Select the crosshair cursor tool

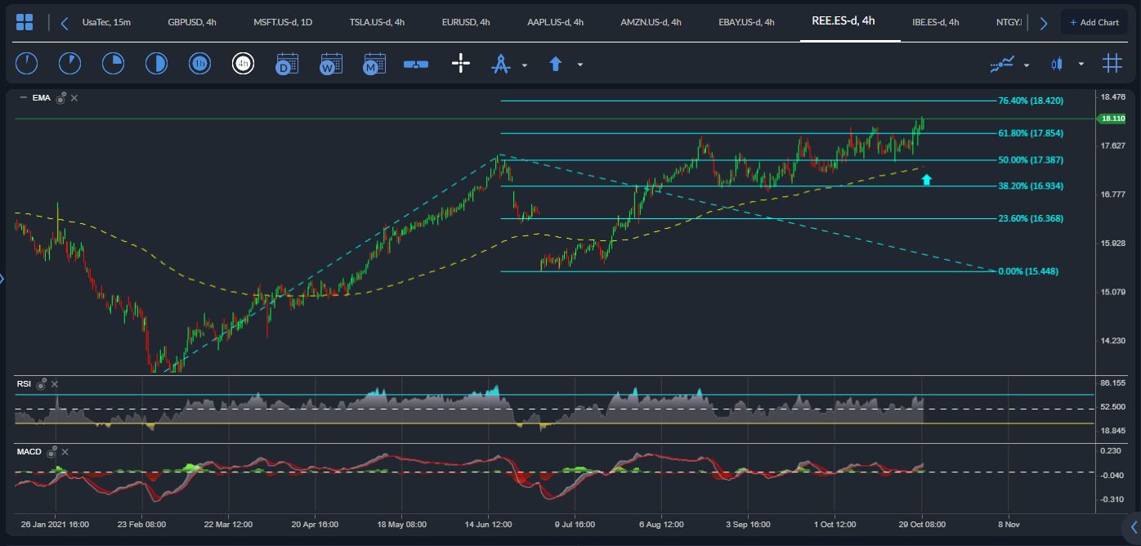tap(461, 63)
